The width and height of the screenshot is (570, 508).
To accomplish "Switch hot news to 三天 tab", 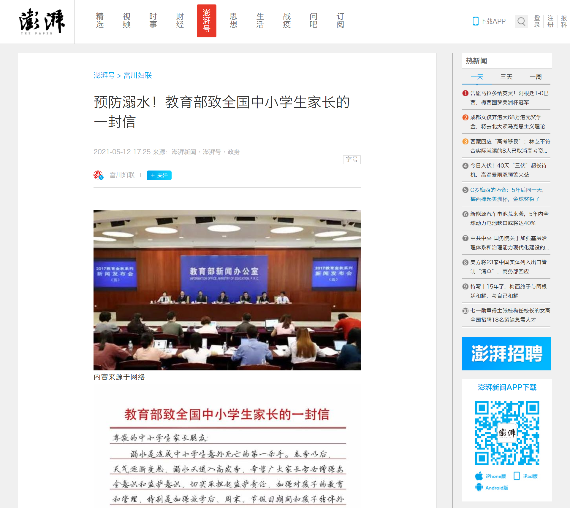I will pos(506,77).
